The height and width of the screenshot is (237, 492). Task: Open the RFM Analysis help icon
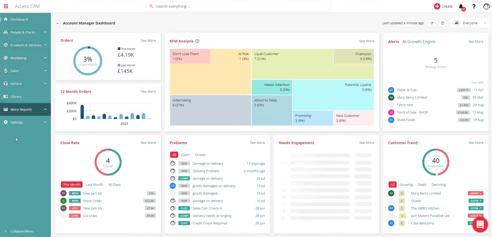click(197, 41)
